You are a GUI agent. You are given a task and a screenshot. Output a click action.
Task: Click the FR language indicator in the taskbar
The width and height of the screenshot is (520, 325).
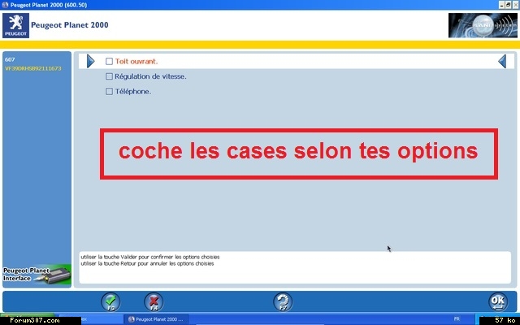click(456, 320)
